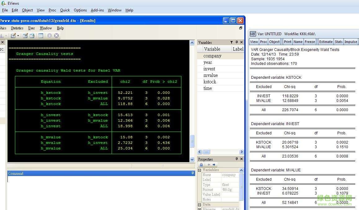Viewport: 359px width, 210px height.
Task: Open the Do-file Editor dropdown arrow
Action: point(18,35)
